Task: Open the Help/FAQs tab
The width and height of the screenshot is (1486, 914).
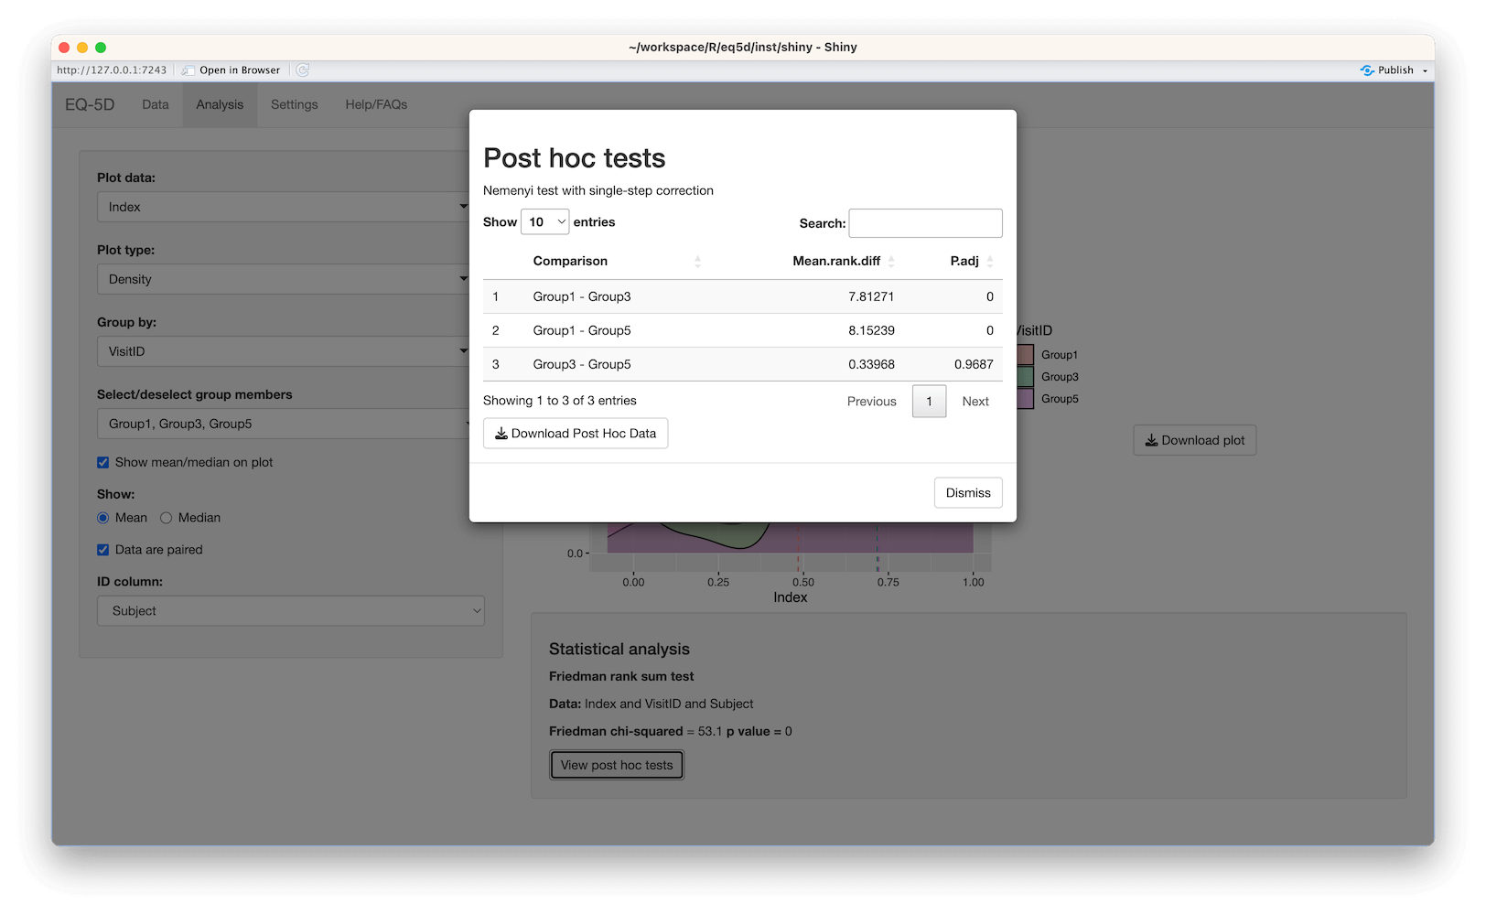Action: pyautogui.click(x=376, y=105)
